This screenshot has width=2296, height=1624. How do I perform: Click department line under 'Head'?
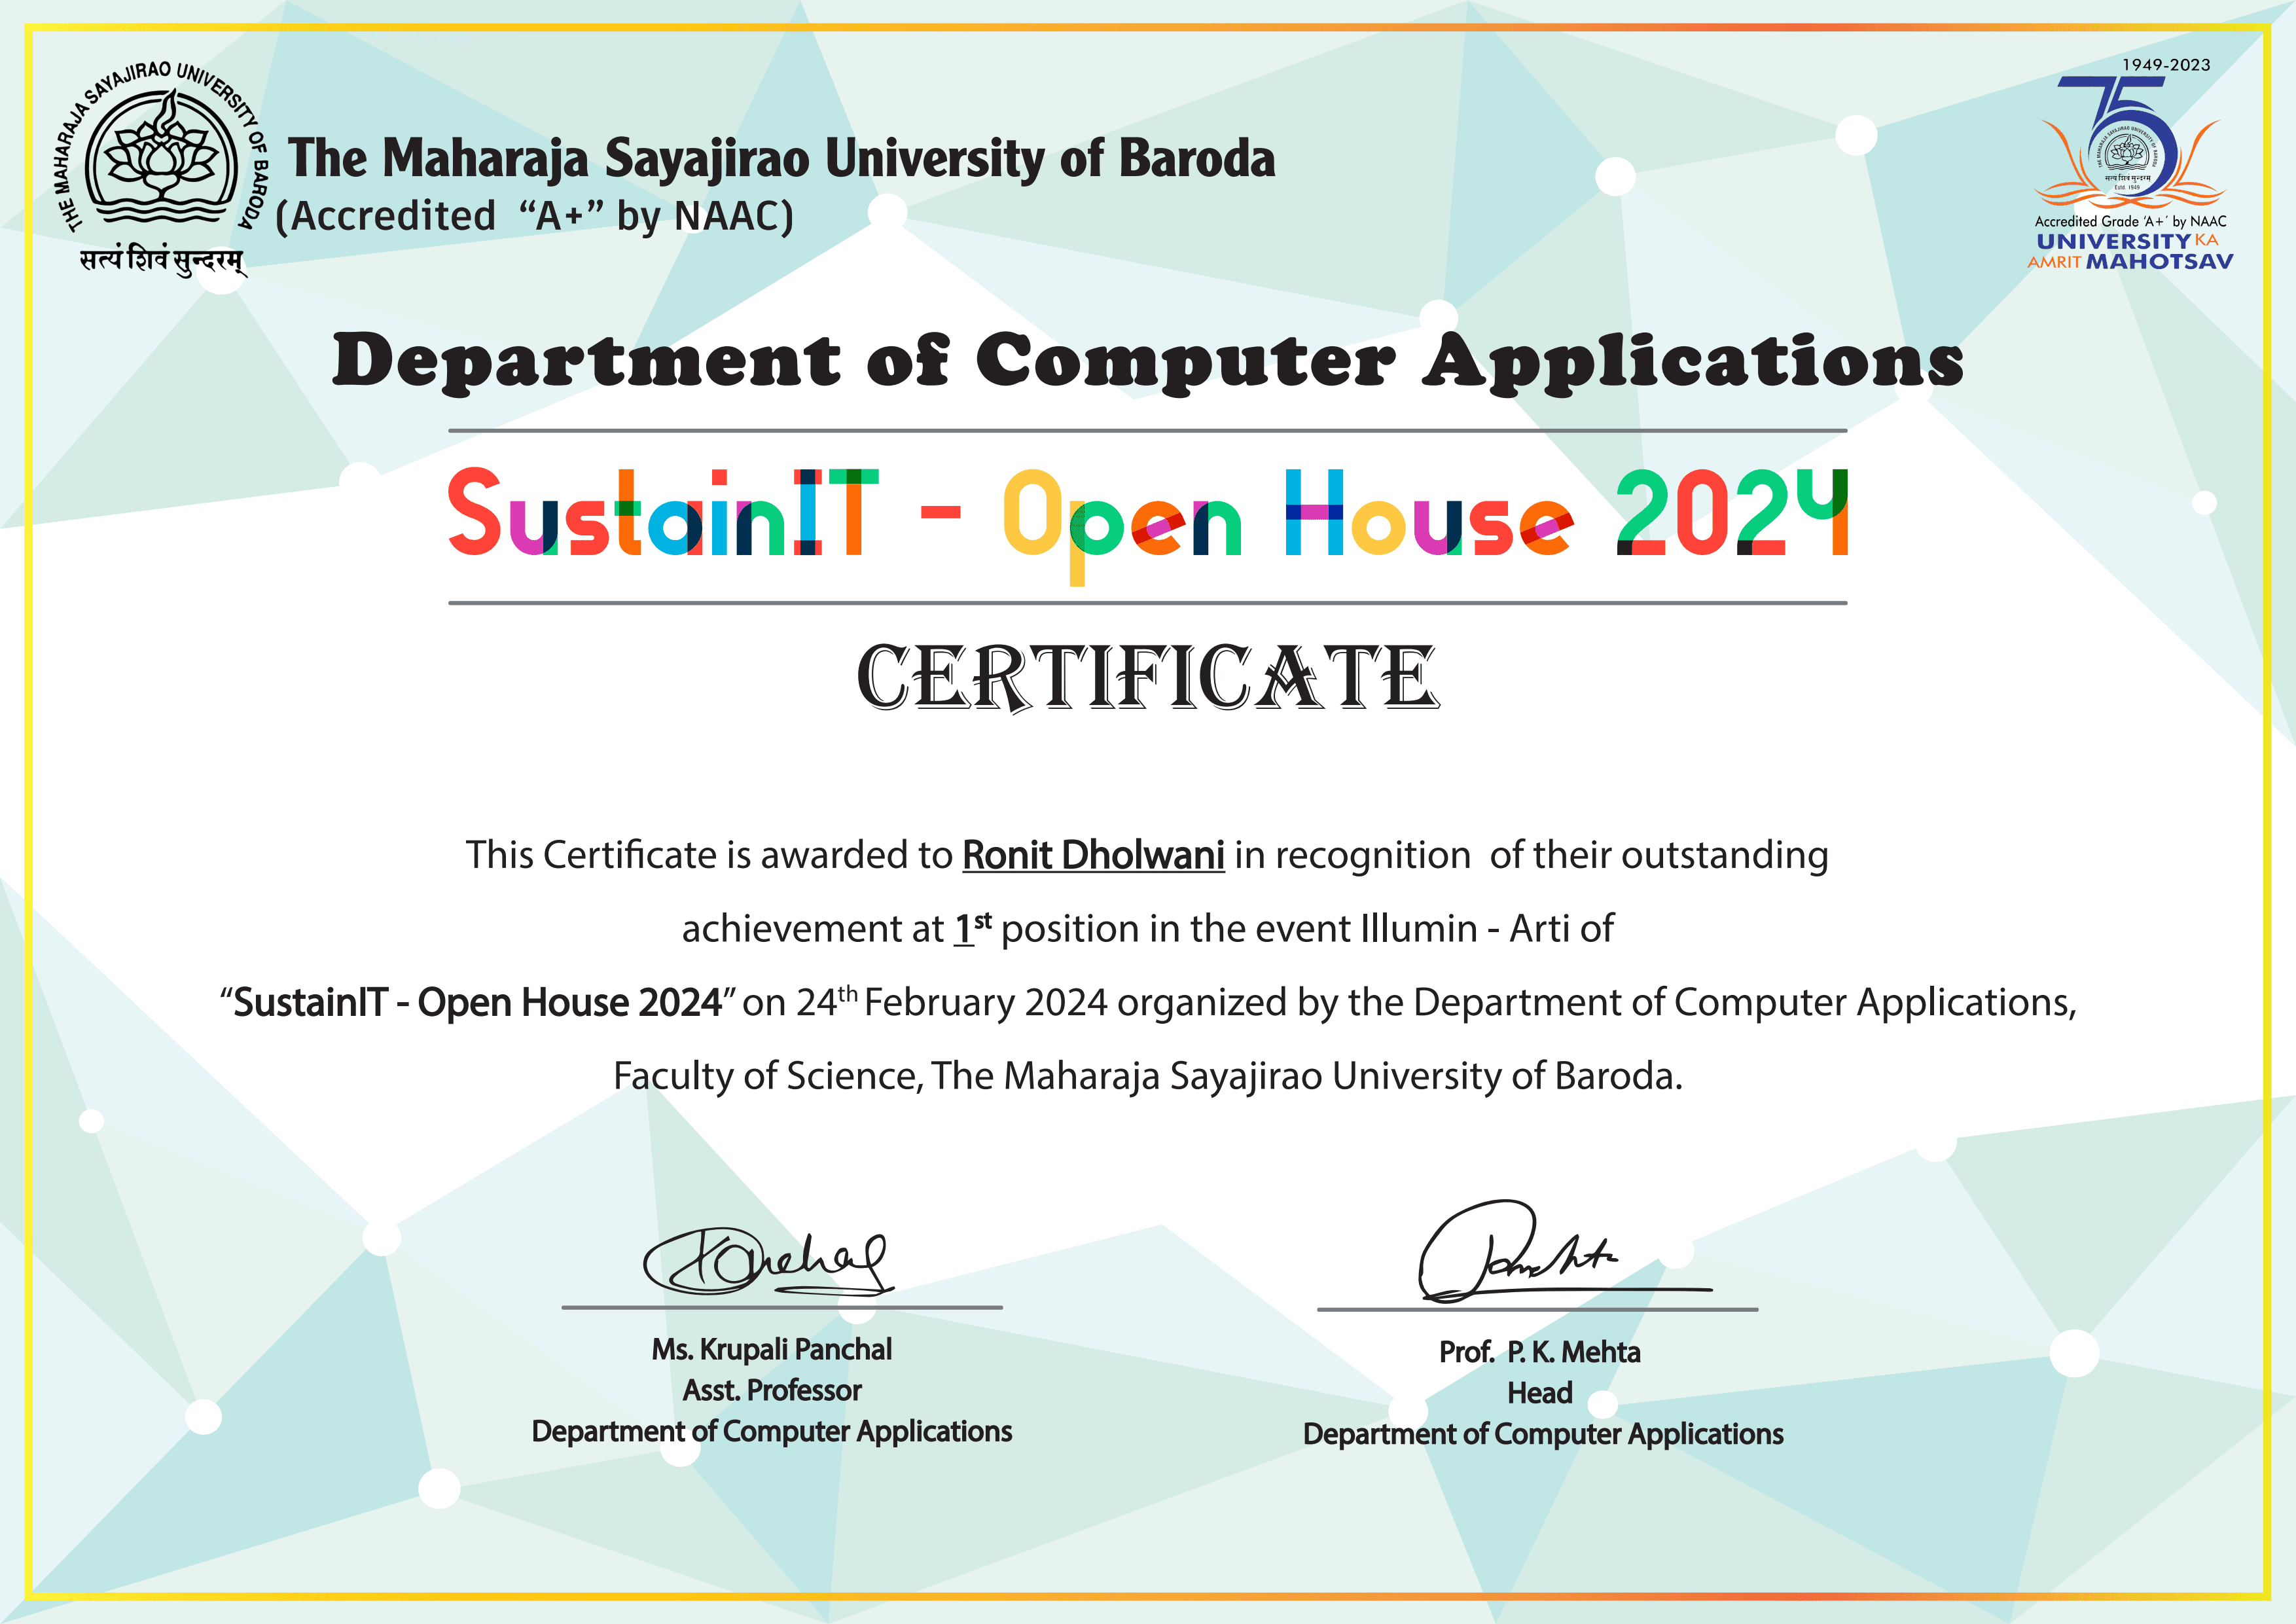[x=1542, y=1435]
